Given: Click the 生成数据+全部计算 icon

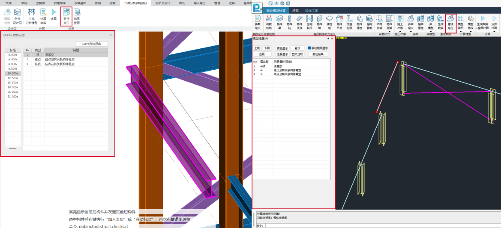Looking at the screenshot, I should [483, 21].
